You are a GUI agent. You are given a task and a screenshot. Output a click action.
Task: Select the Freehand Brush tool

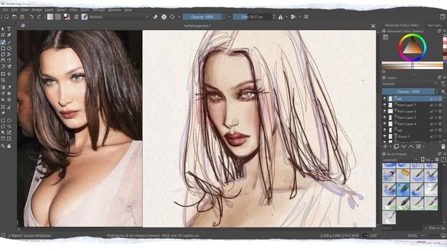click(x=3, y=43)
